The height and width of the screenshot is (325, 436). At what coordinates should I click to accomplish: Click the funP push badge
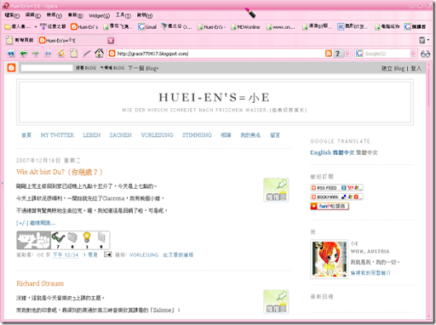[x=330, y=206]
